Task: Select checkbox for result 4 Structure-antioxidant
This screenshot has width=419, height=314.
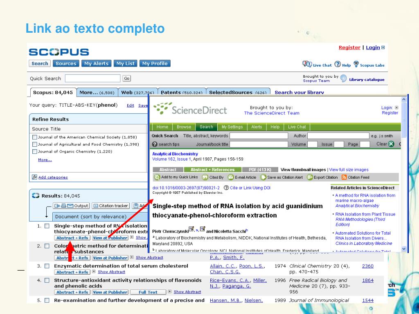Action: (47, 280)
